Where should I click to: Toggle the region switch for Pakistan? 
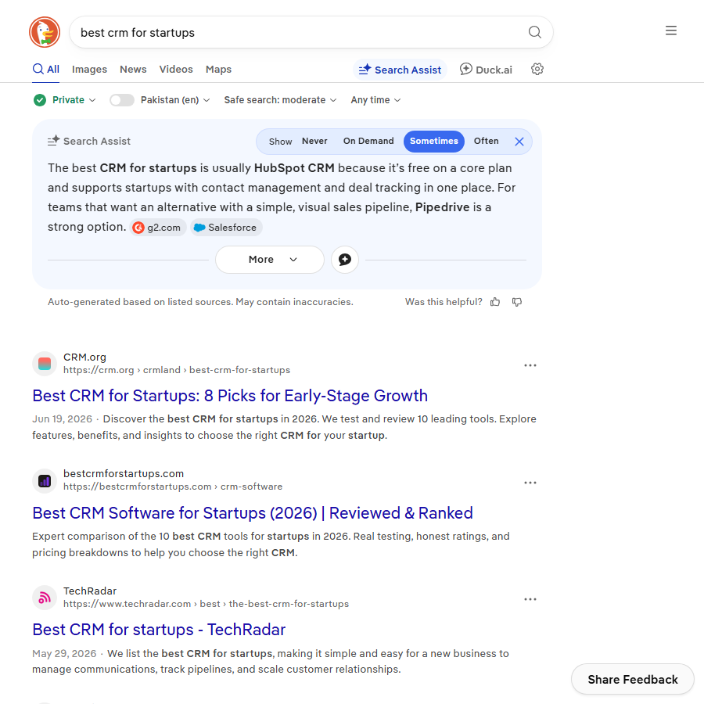pos(122,100)
